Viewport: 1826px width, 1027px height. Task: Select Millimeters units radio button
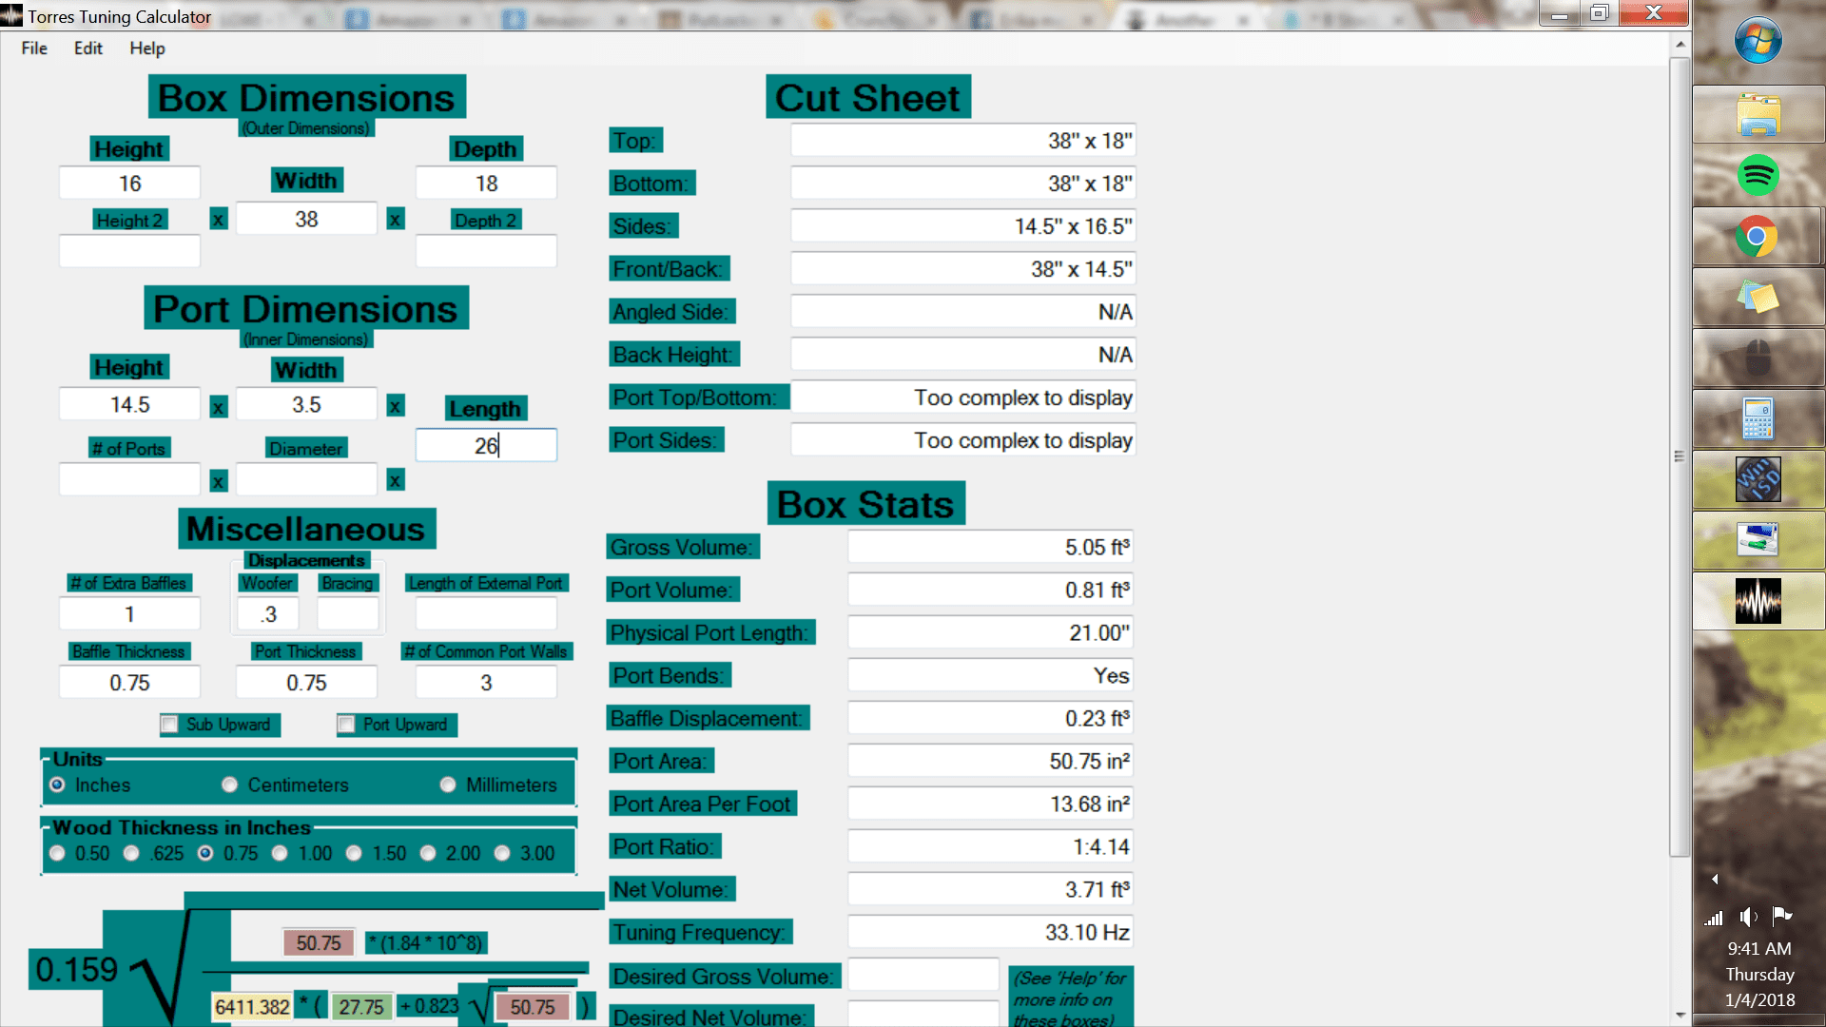coord(448,785)
